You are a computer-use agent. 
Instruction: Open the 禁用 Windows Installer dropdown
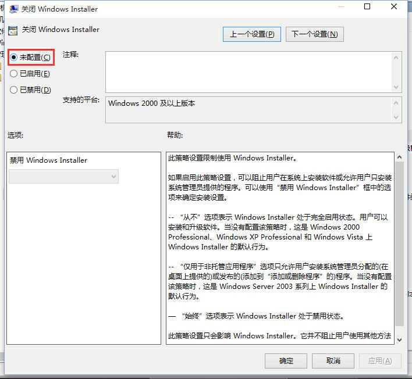[63, 176]
